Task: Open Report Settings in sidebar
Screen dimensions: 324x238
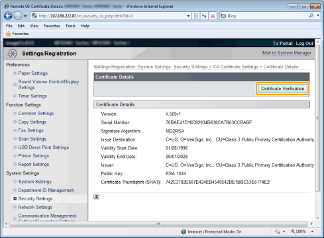Action: click(x=34, y=165)
